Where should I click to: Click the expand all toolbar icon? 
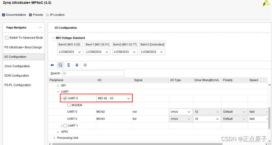point(77,65)
